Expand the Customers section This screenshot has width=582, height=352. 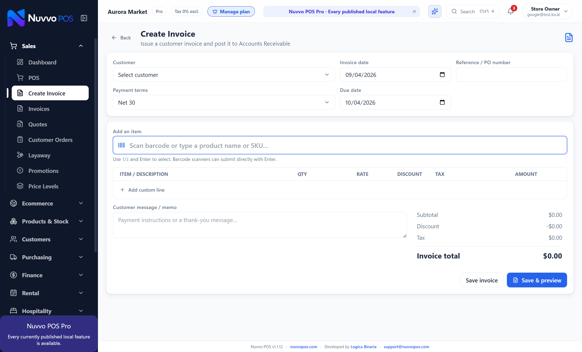[x=47, y=239]
